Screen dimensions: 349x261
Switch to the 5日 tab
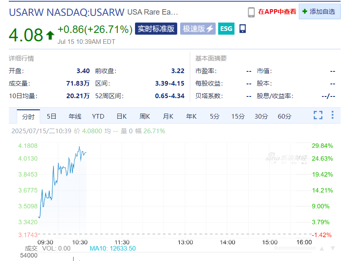coord(51,116)
